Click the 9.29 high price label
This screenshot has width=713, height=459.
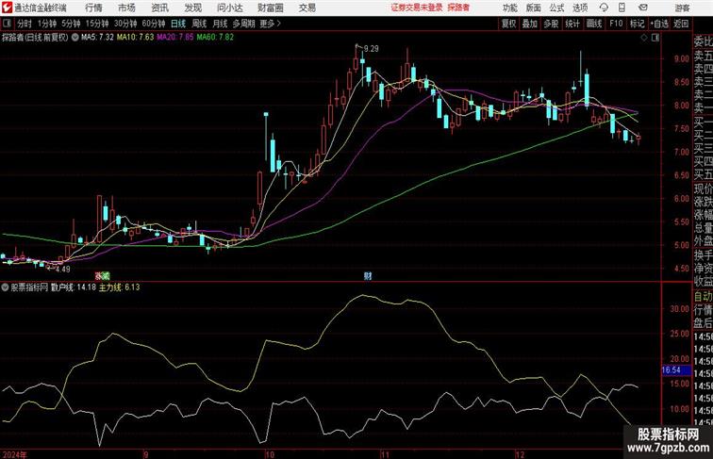(372, 49)
